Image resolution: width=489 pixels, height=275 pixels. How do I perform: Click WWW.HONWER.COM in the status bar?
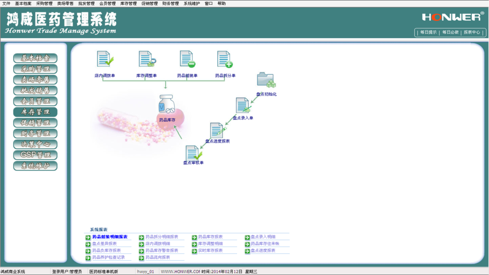[180, 272]
